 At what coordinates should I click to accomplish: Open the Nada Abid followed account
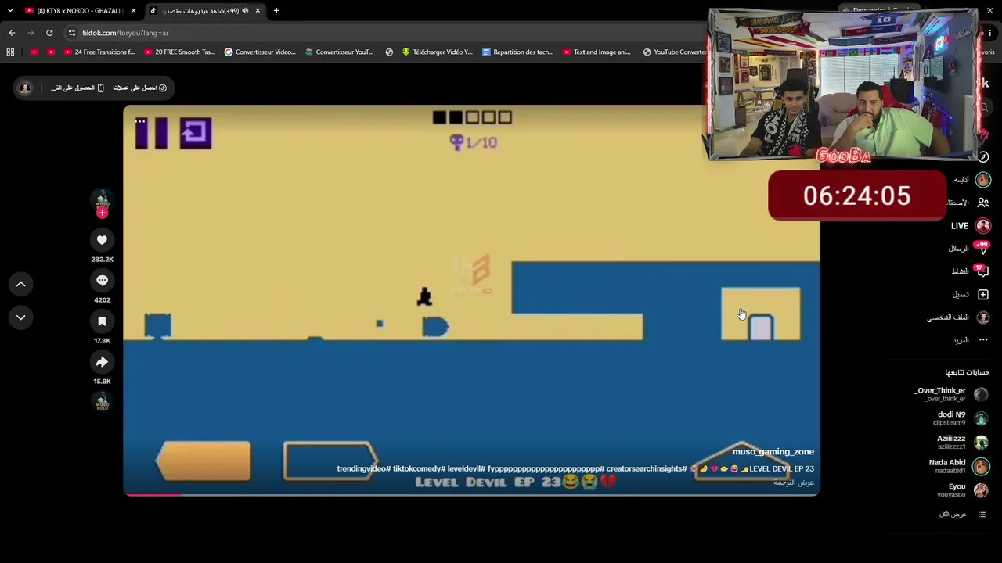click(x=959, y=467)
